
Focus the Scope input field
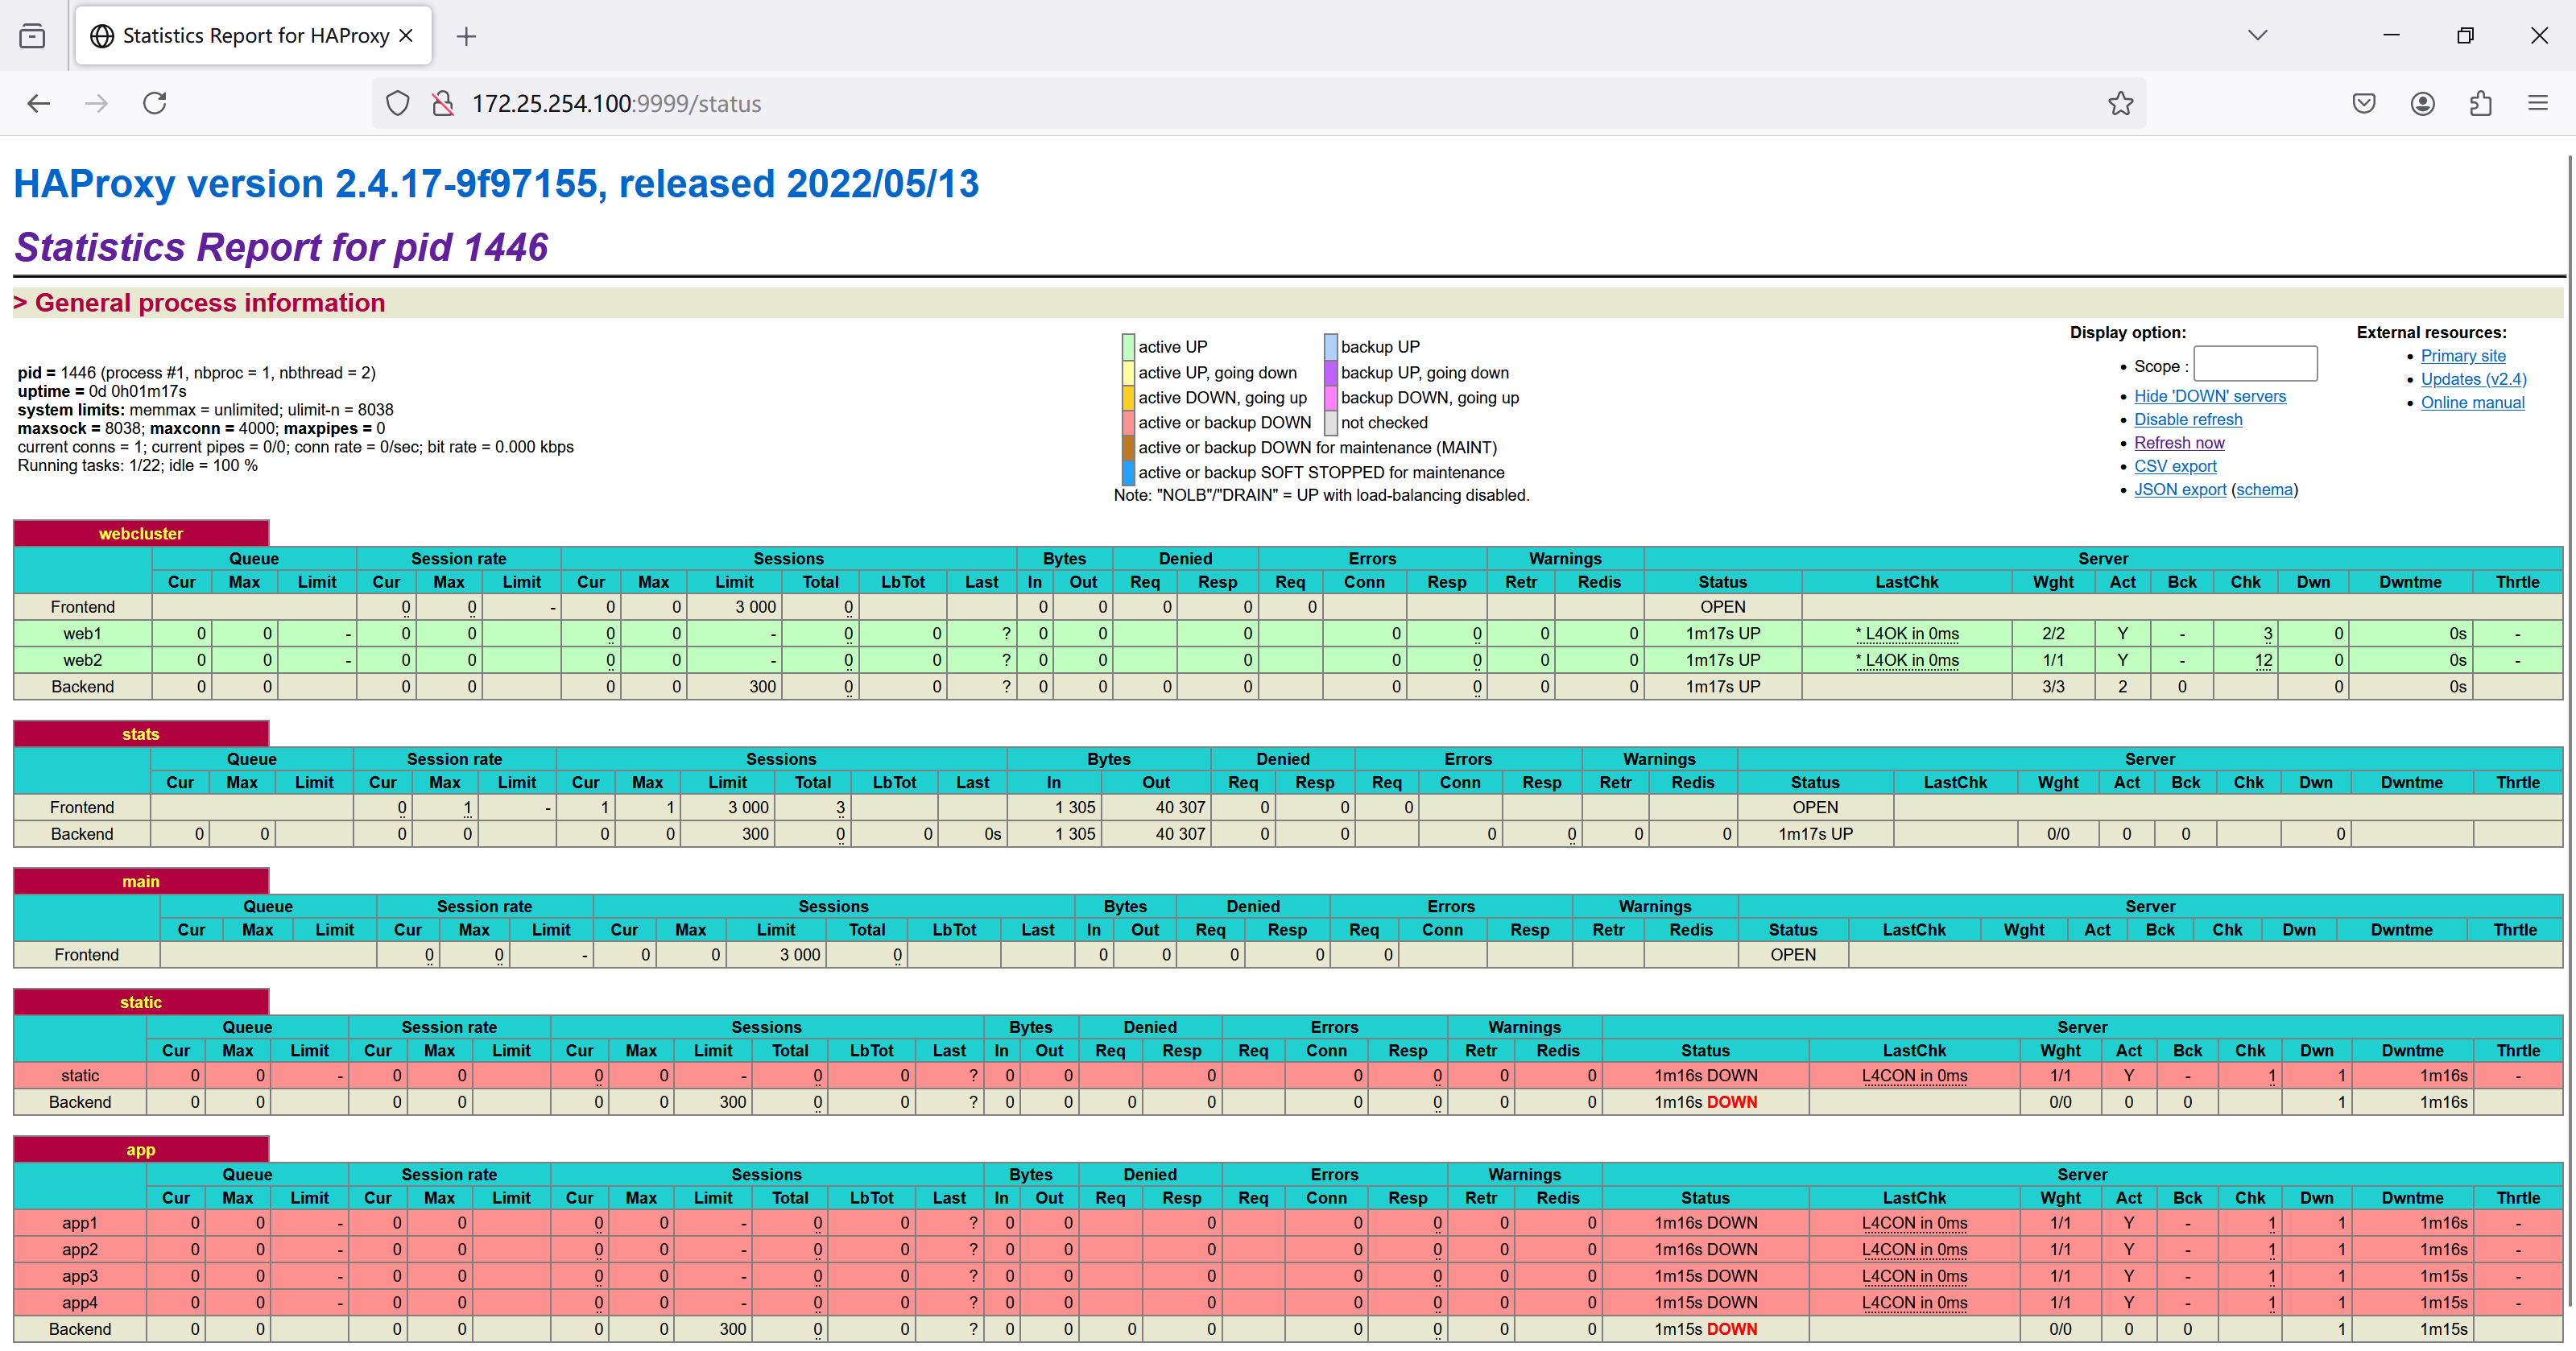[2255, 364]
